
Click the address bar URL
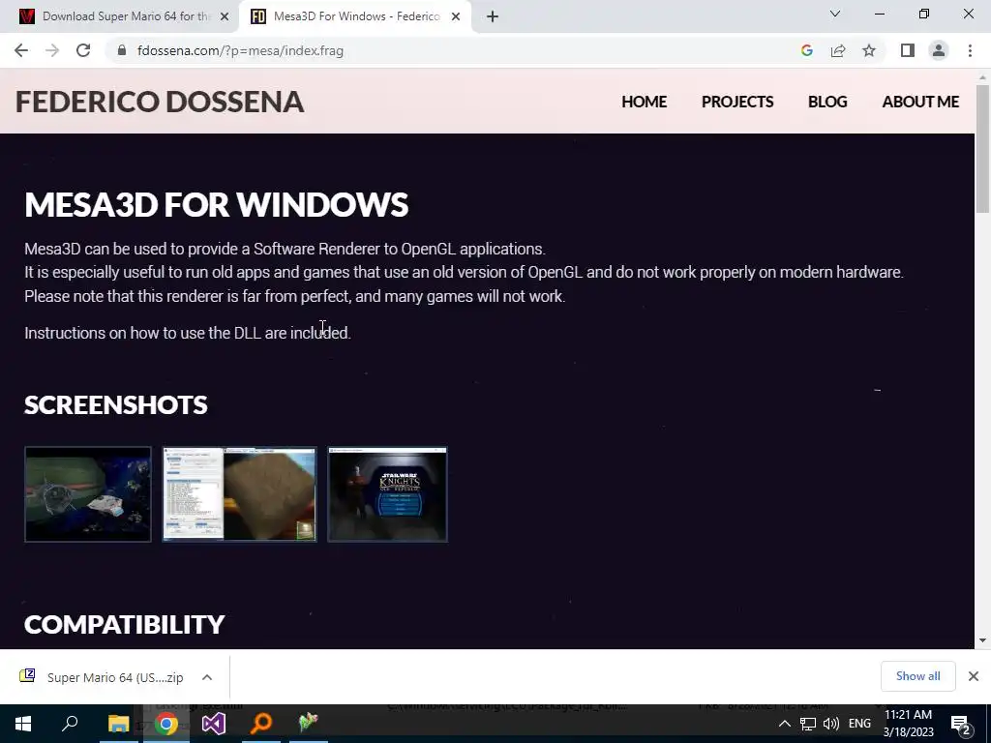(240, 50)
